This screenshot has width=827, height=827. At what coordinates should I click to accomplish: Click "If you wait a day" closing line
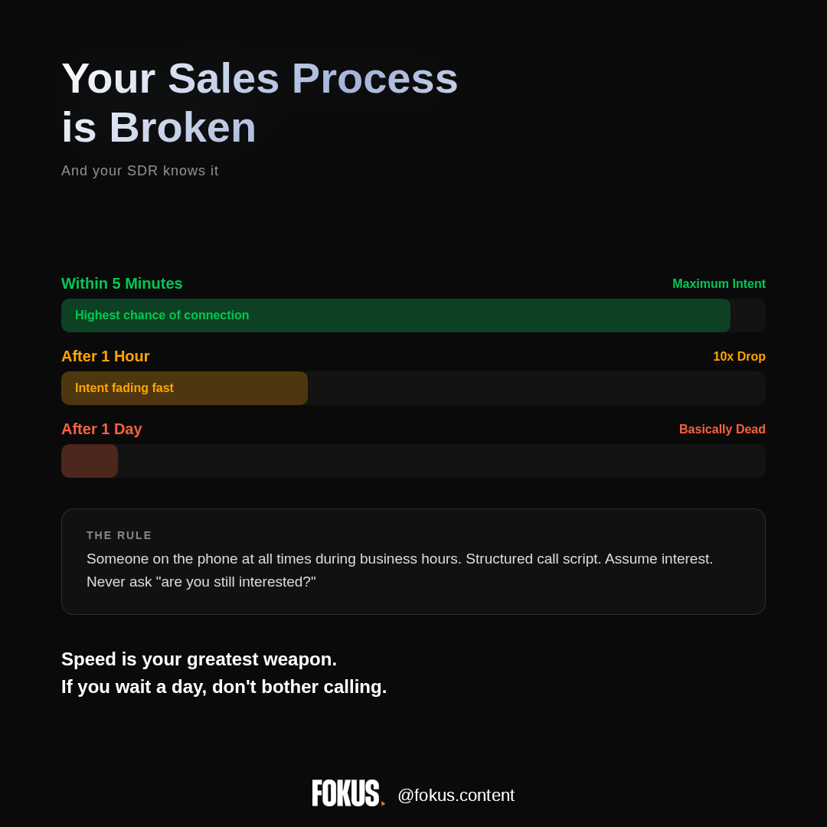pos(224,687)
